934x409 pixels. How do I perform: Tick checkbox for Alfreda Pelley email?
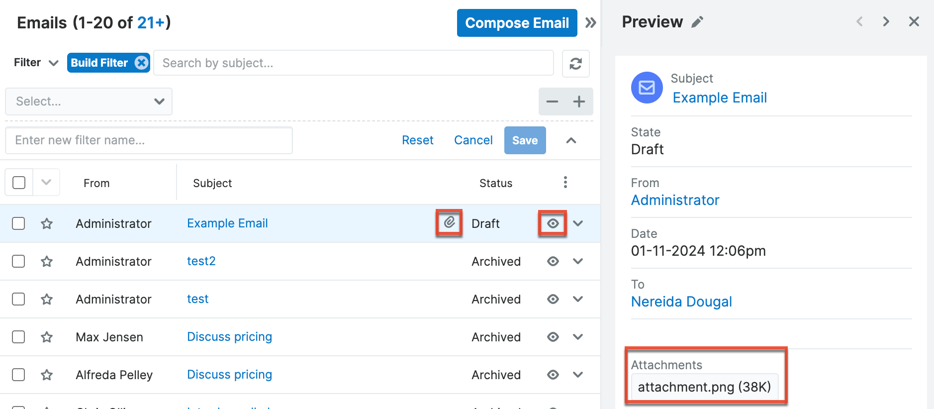coord(18,375)
